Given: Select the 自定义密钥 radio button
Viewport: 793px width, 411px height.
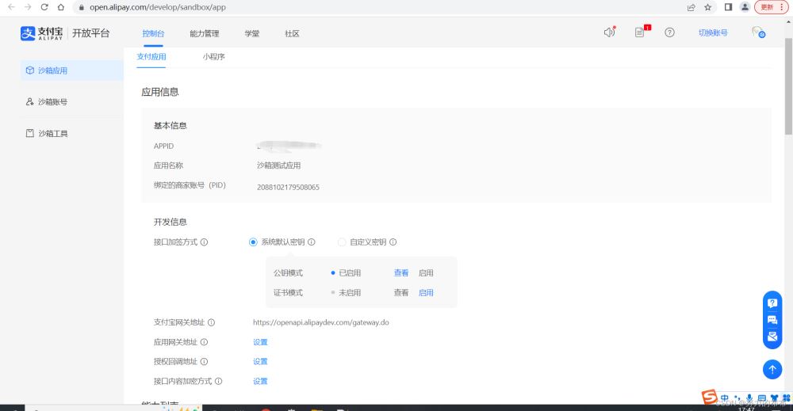Looking at the screenshot, I should tap(342, 242).
